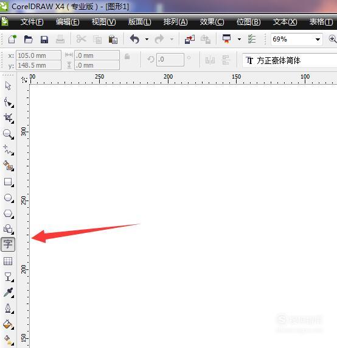Click the Copy icon
The width and height of the screenshot is (337, 348).
(x=97, y=40)
